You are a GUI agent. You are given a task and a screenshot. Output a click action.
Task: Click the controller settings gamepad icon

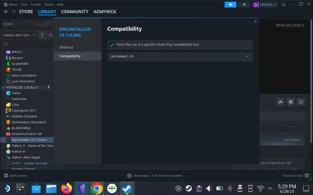pyautogui.click(x=281, y=102)
